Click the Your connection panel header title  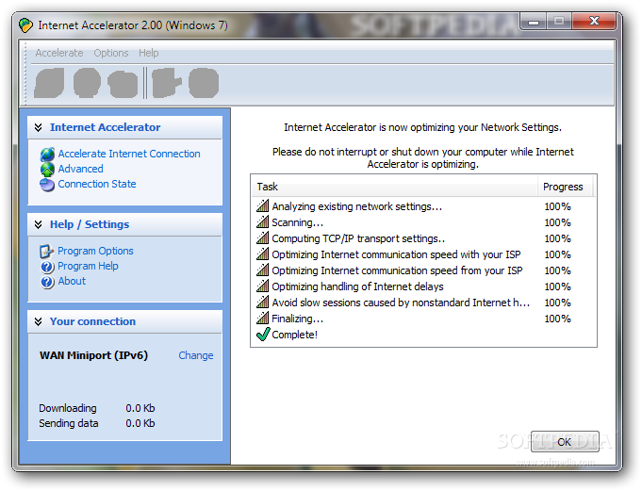click(92, 321)
